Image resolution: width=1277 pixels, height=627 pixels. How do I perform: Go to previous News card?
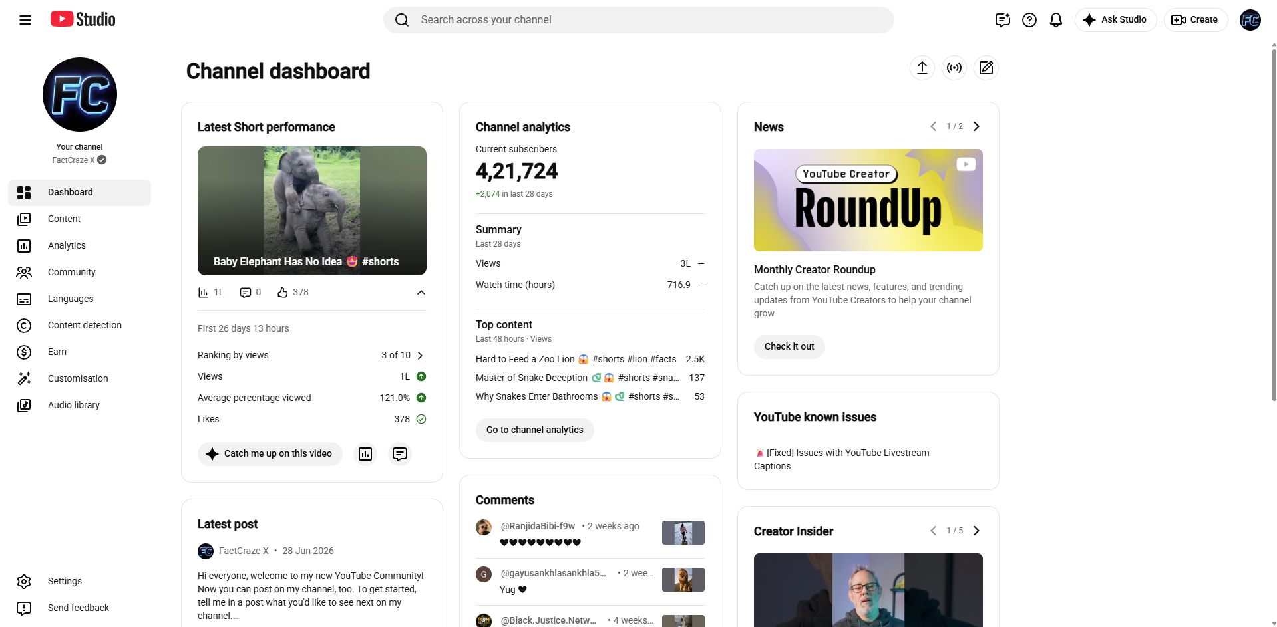pos(933,126)
